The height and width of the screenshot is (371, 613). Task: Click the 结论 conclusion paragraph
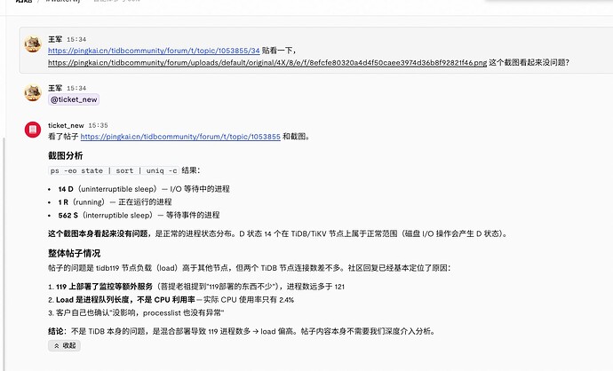point(242,332)
